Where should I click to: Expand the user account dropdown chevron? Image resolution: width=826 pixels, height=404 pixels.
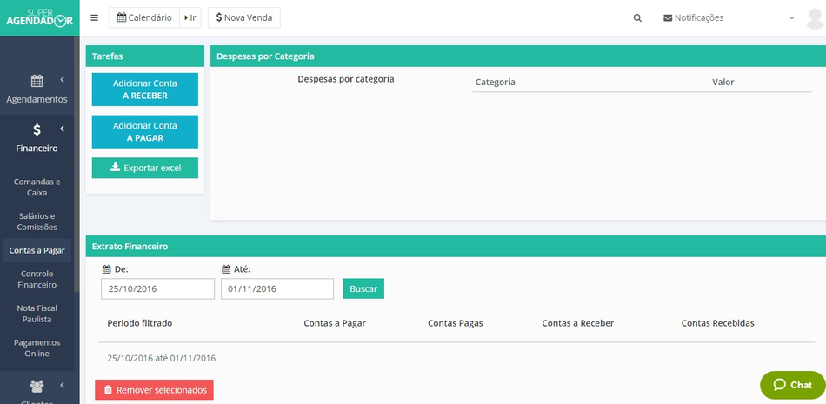pyautogui.click(x=791, y=17)
